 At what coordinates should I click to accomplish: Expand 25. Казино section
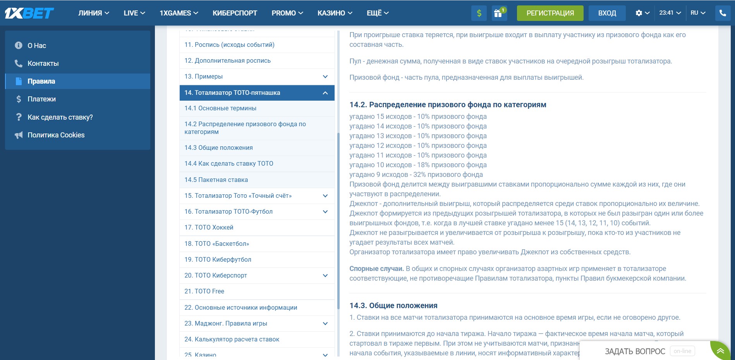tap(325, 355)
